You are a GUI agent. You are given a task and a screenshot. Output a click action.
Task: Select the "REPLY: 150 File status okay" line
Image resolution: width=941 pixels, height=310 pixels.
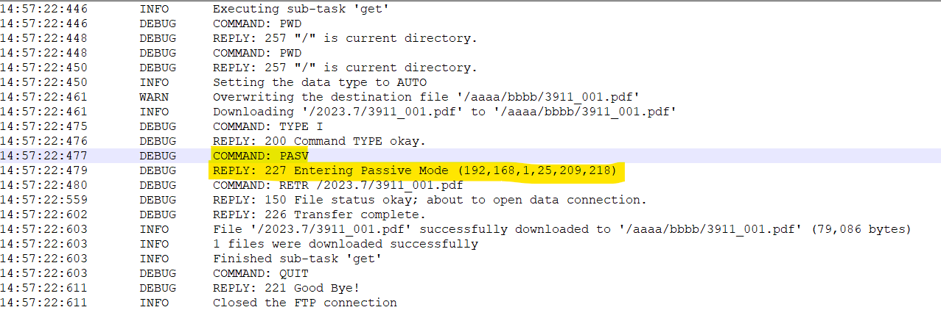click(429, 200)
